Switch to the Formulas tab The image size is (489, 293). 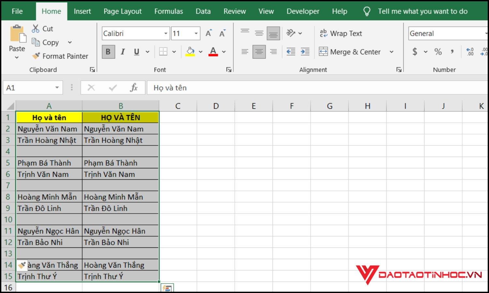(169, 11)
